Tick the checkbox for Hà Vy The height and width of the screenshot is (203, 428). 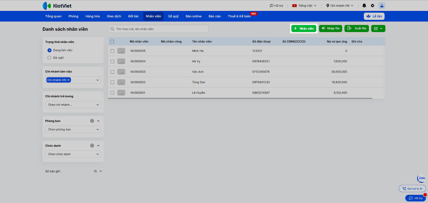pyautogui.click(x=112, y=61)
